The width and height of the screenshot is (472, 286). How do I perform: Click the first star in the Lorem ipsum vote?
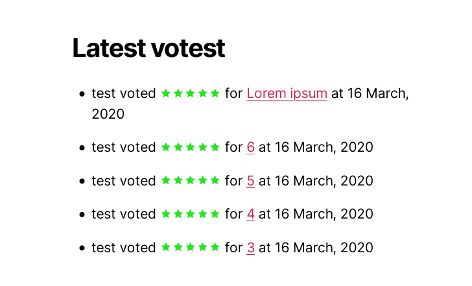166,93
